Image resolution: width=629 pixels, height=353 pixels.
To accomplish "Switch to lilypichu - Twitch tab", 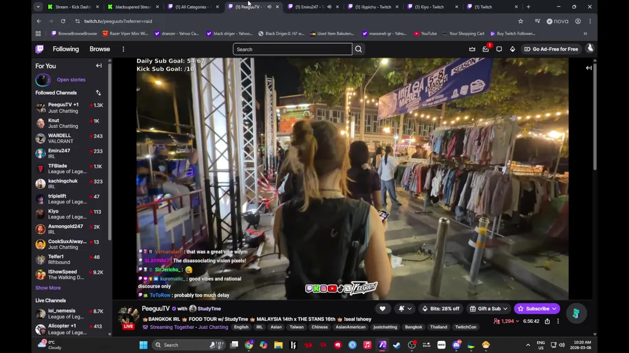I will (x=372, y=7).
